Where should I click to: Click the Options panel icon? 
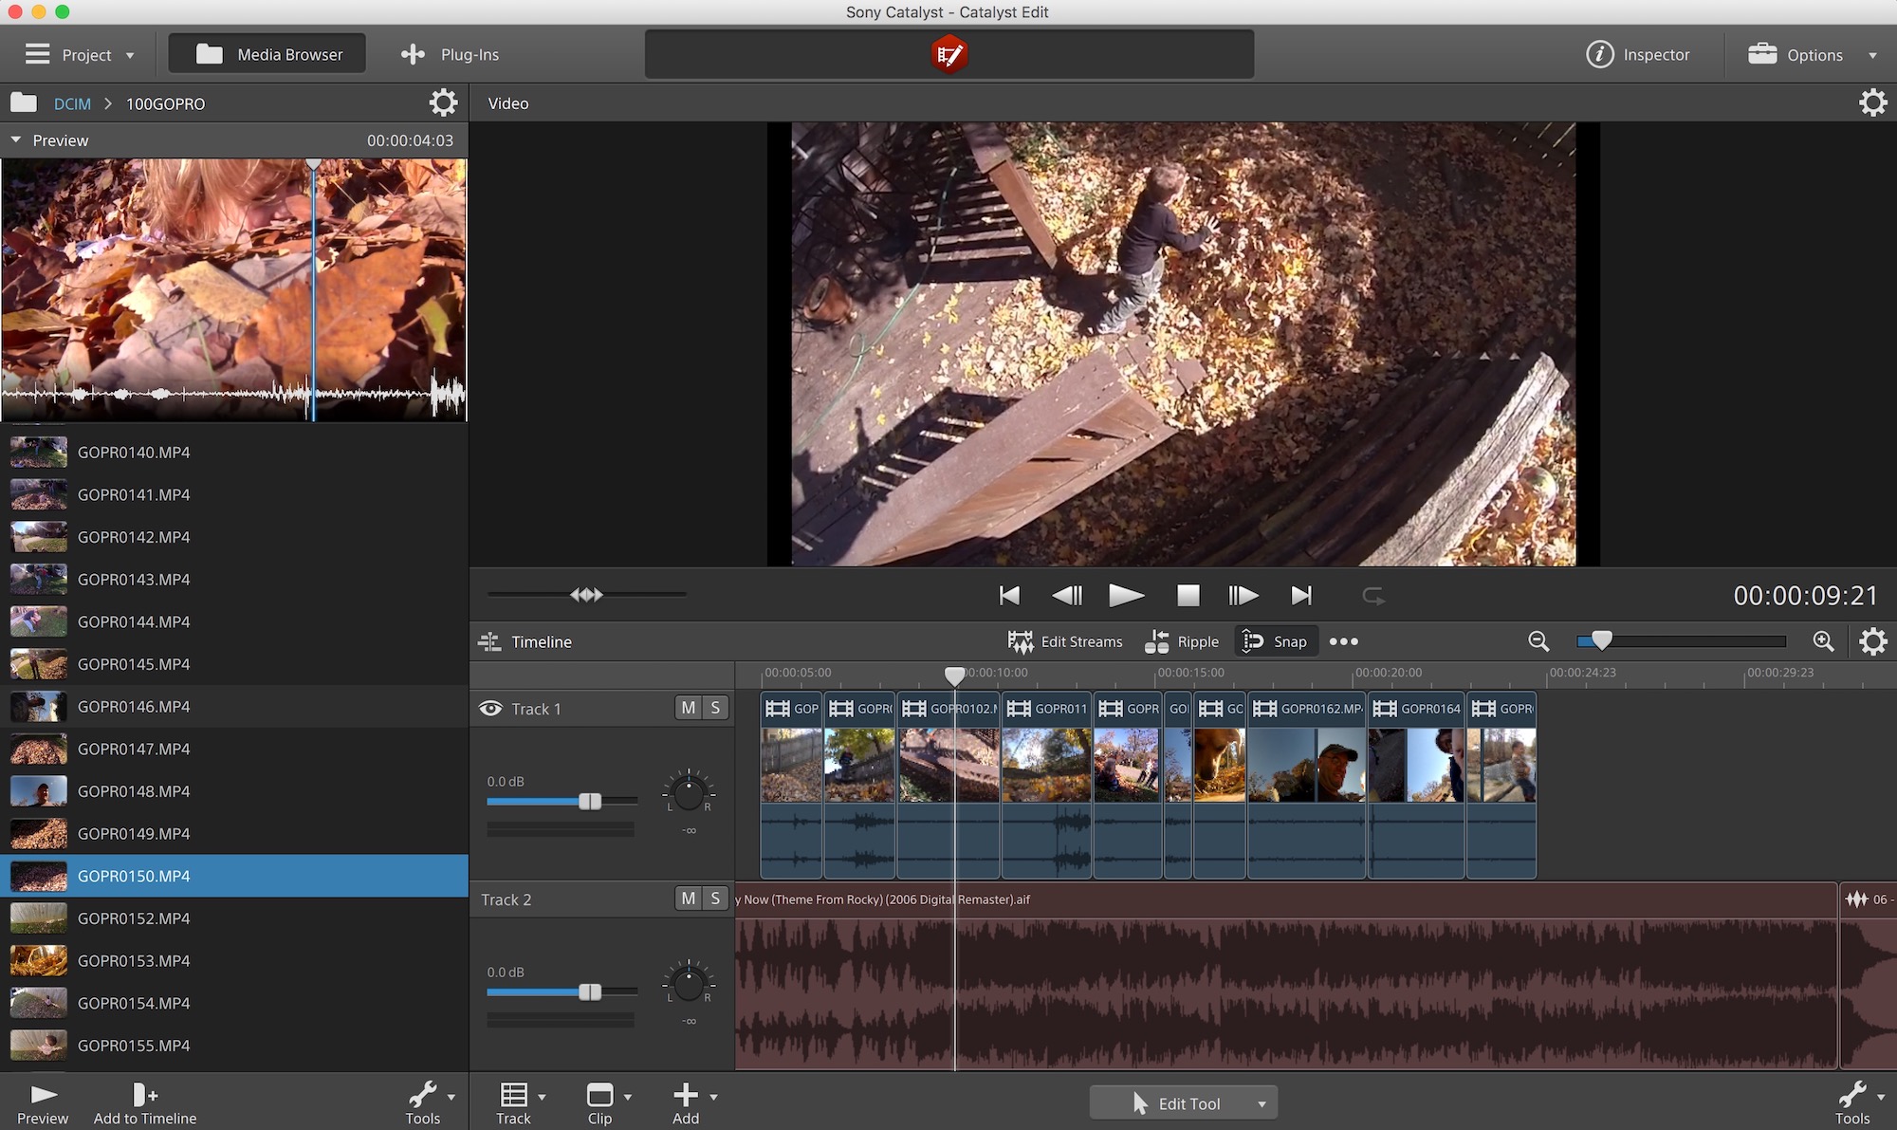click(x=1764, y=54)
